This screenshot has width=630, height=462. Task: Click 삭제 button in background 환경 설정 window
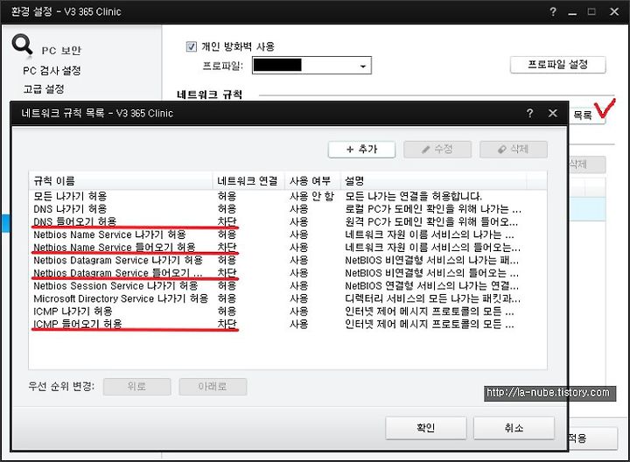click(x=586, y=164)
